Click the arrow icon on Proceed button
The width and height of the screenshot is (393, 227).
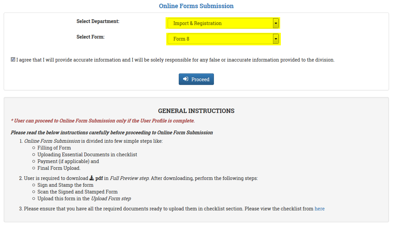point(186,79)
